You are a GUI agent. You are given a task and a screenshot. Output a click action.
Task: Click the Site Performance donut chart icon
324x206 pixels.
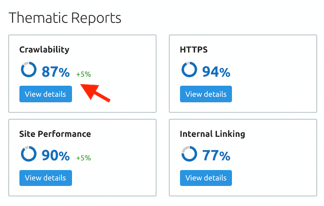click(x=28, y=154)
